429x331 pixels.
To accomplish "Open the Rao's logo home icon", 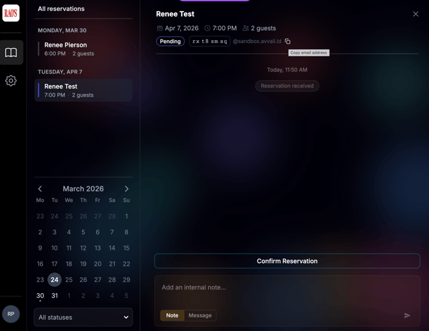I will (11, 13).
